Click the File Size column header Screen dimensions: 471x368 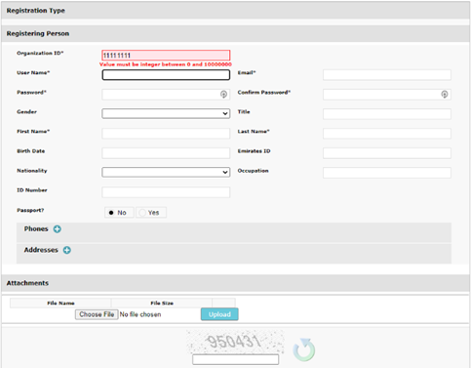point(162,303)
